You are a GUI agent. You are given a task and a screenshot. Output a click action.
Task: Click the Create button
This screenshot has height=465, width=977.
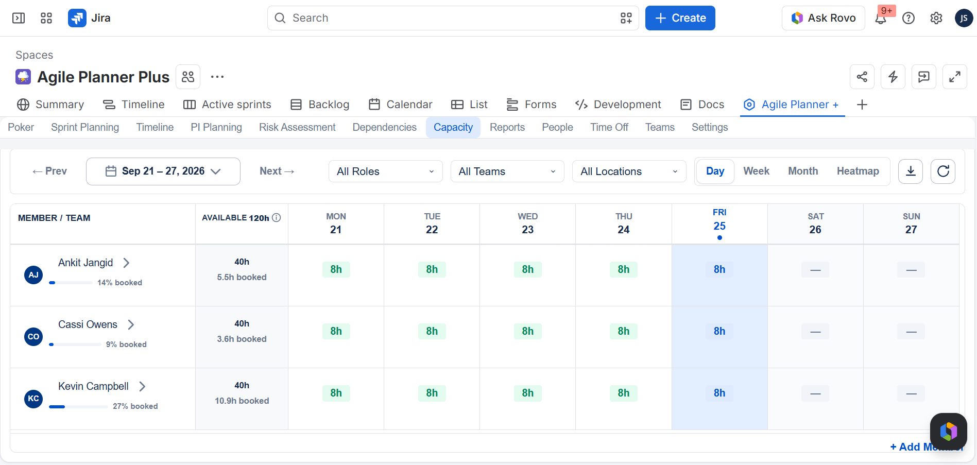pos(680,18)
